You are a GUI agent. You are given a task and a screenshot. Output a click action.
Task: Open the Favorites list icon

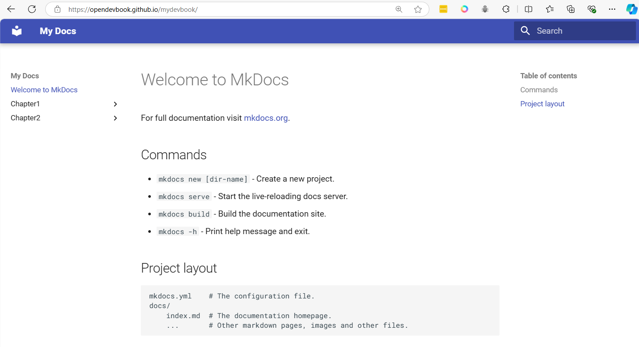[550, 9]
